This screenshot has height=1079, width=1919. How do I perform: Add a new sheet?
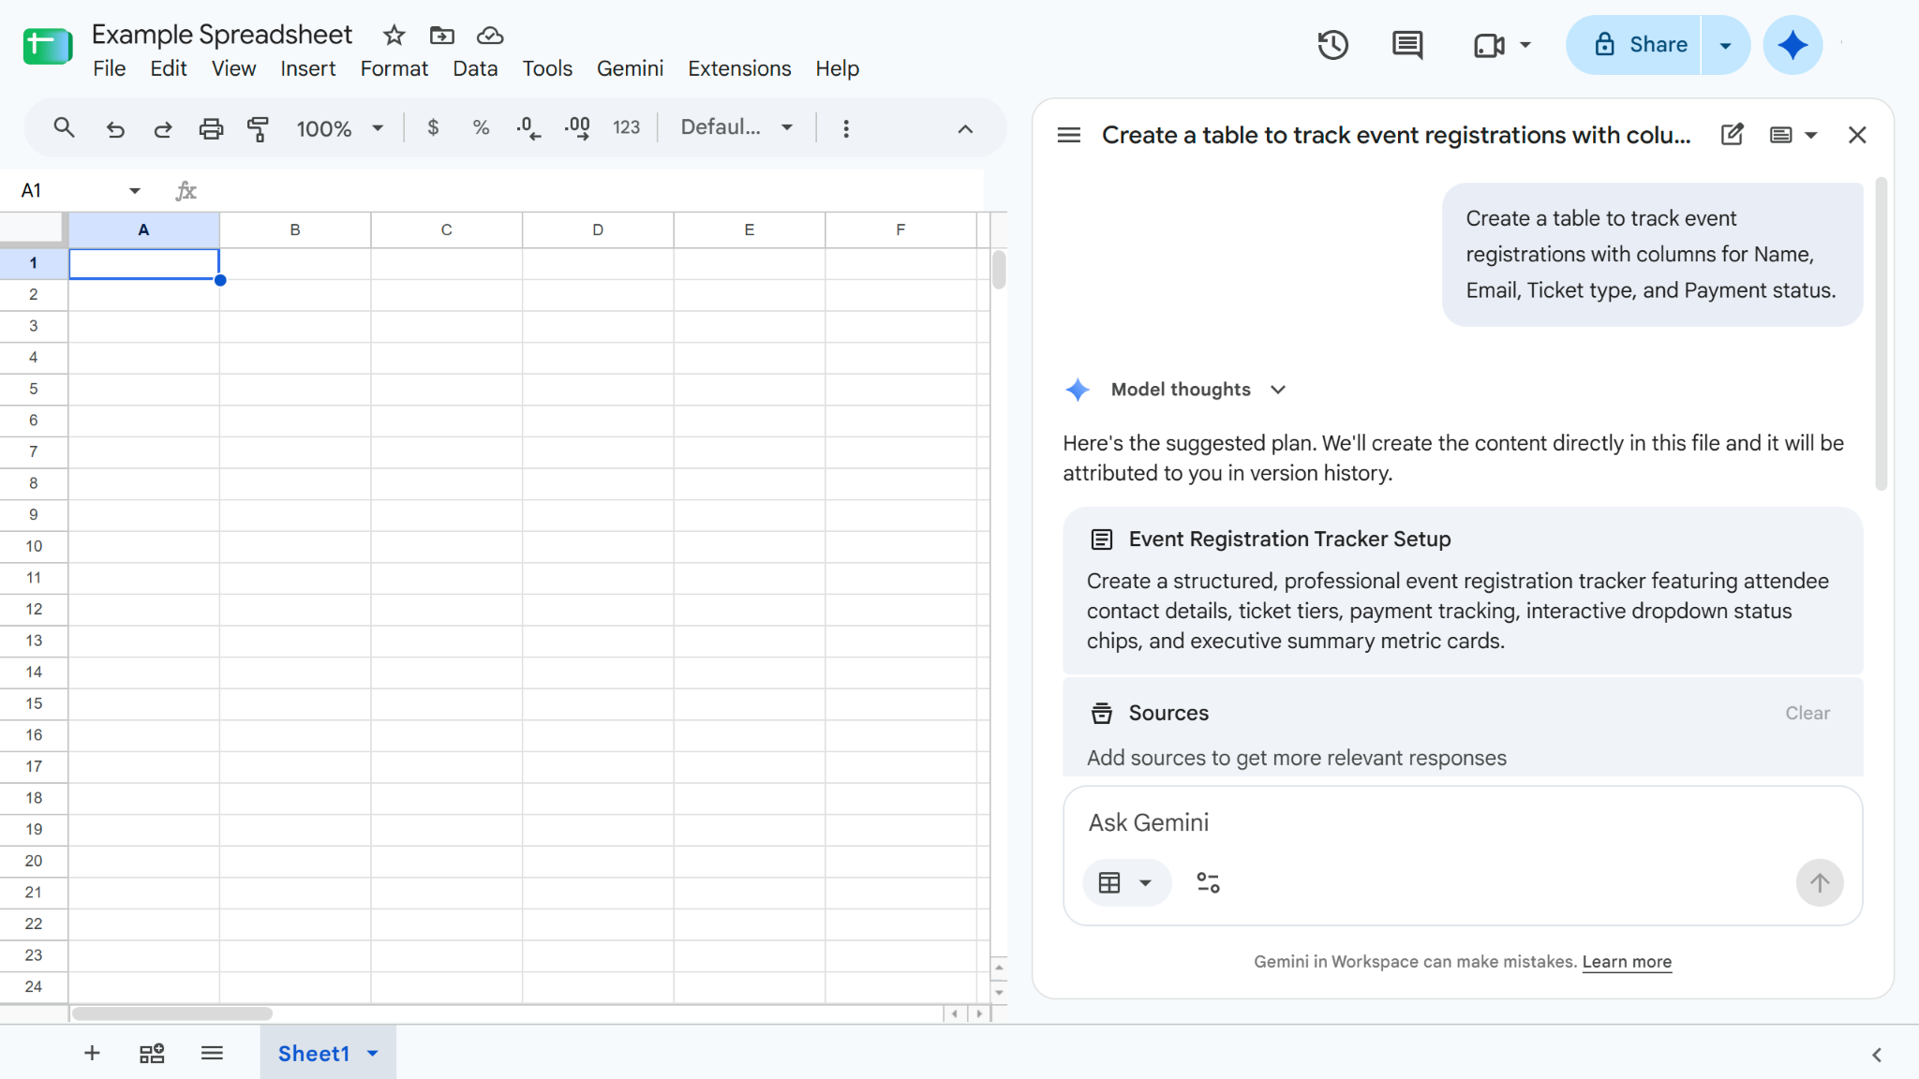point(92,1054)
